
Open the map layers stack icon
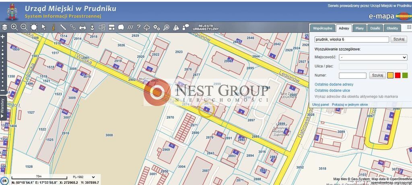click(5, 27)
